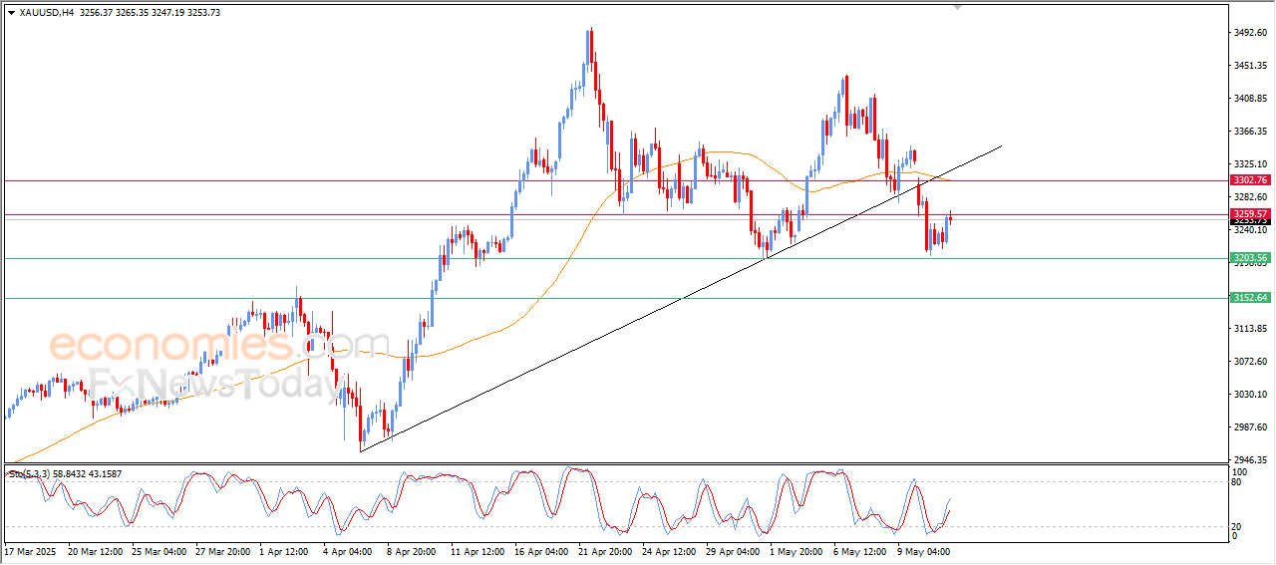Click the 100 level on stochastic scale
This screenshot has width=1276, height=565.
click(x=1240, y=471)
